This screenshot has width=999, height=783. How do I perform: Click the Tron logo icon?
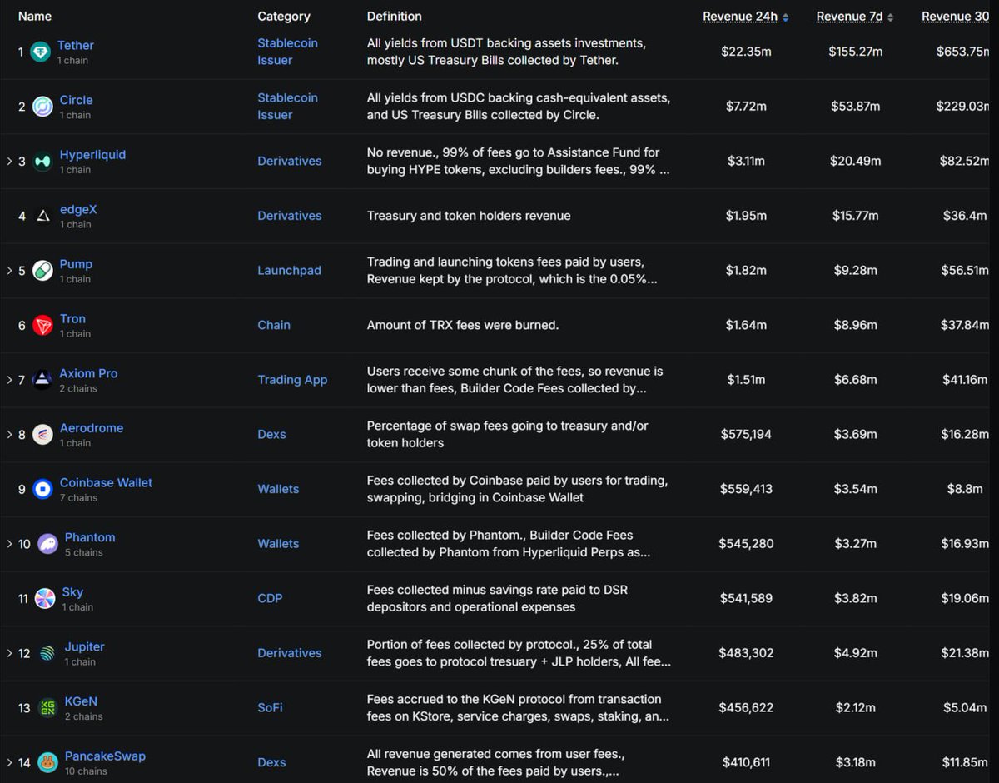click(42, 326)
